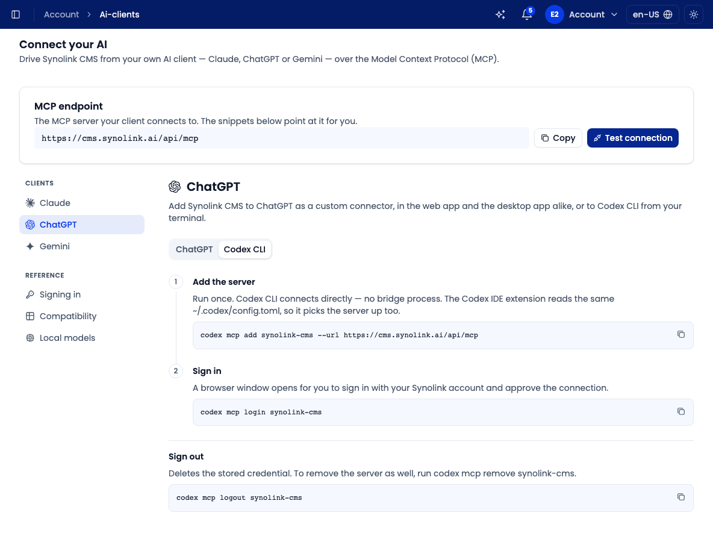Toggle the sidebar panel icon

(16, 14)
